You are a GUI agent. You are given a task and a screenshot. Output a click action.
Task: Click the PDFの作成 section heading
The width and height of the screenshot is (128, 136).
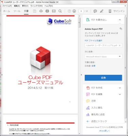click(14, 125)
